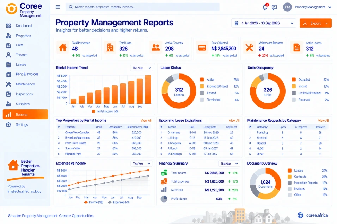Screen dimensions: 337x224
Task: Open Leases in the sidebar
Action: coord(21,64)
